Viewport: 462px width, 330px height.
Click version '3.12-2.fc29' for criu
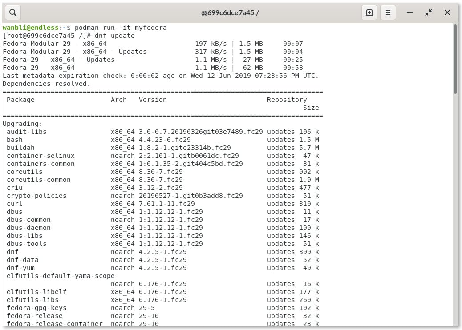(x=161, y=188)
